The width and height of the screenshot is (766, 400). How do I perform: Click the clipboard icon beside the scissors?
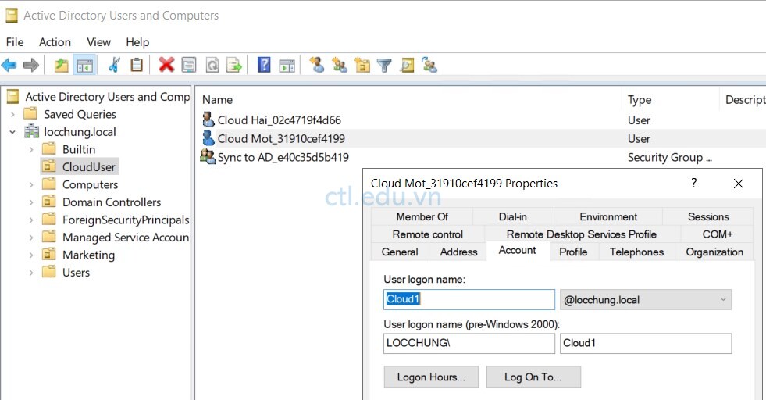137,65
